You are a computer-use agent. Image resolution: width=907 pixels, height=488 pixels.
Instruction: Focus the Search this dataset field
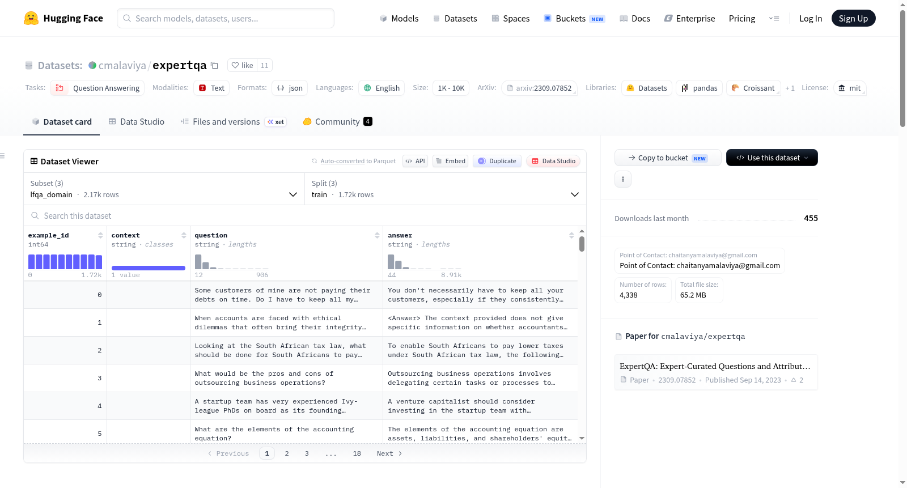pyautogui.click(x=305, y=215)
